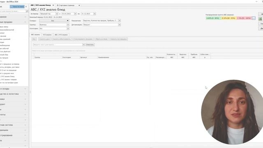263x148 pixels.
Task: Open Журнал событий in the sidebar
Action: 5,49
